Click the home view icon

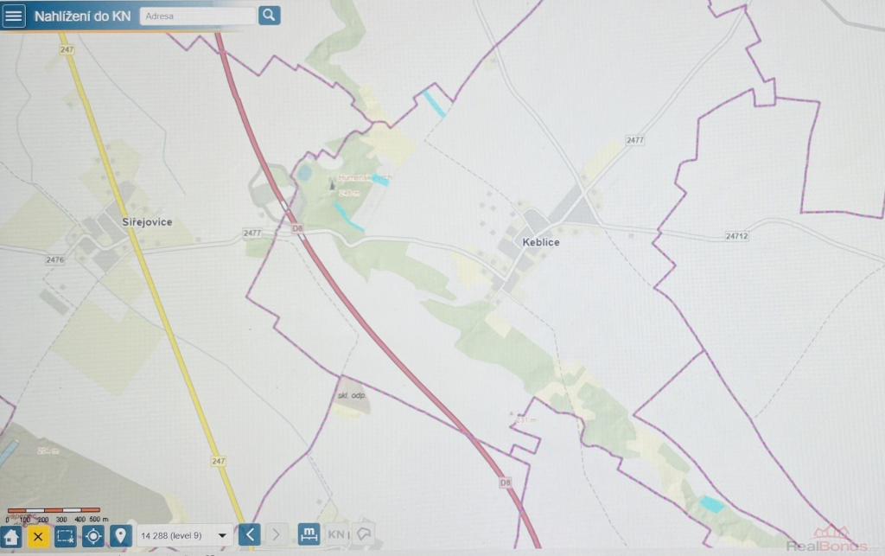pos(11,536)
